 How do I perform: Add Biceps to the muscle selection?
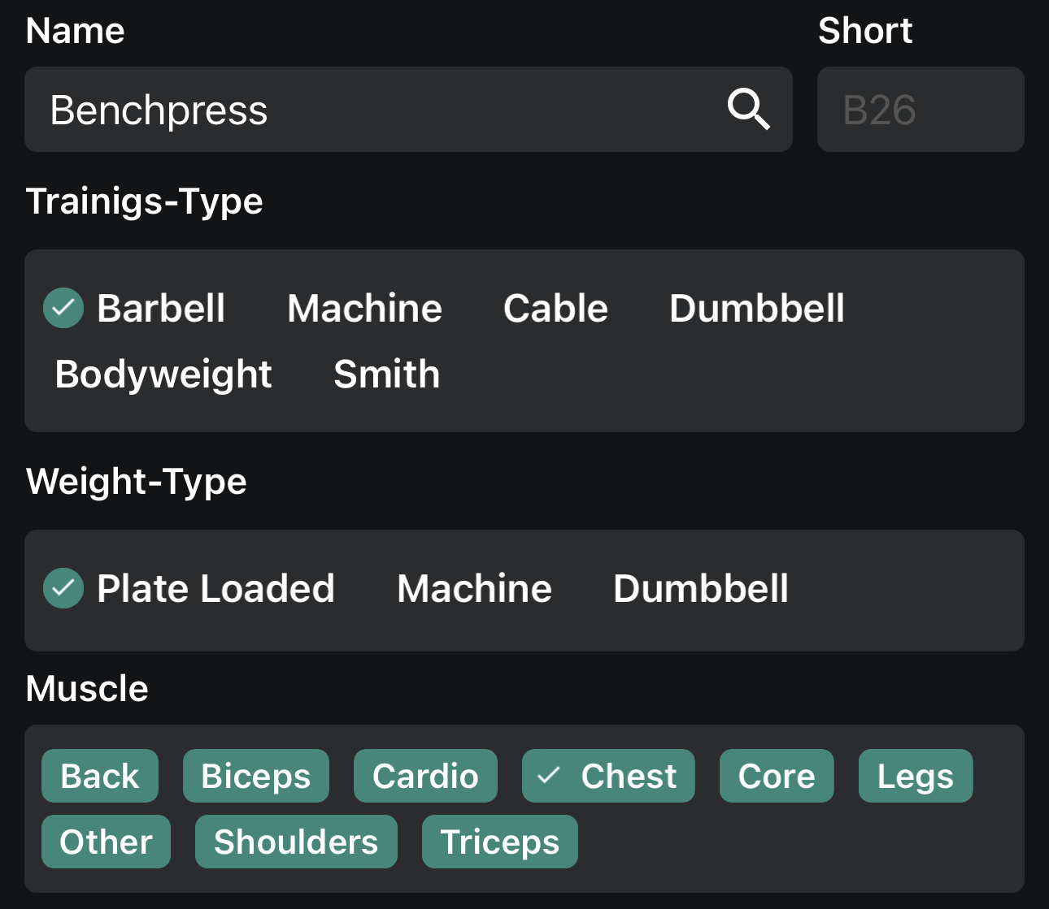pyautogui.click(x=255, y=776)
